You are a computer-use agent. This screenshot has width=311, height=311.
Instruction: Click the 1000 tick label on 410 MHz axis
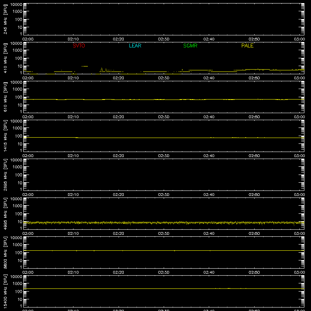point(17,51)
